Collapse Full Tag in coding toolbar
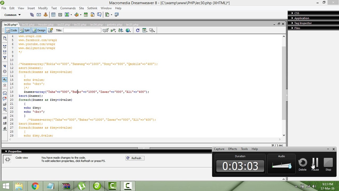Viewport: 339px width, 191px height. click(x=5, y=47)
